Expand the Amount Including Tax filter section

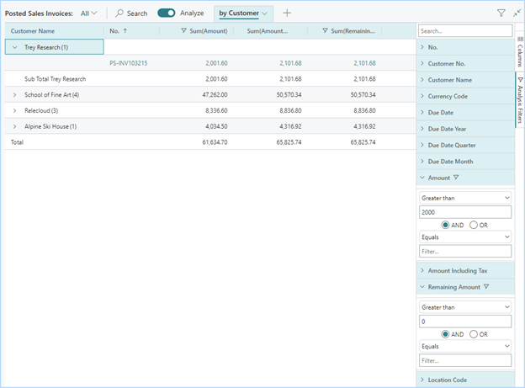pos(465,270)
